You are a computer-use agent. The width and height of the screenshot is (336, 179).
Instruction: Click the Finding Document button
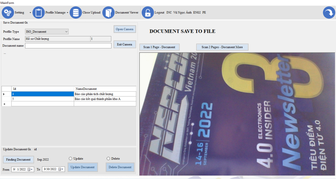coord(18,160)
